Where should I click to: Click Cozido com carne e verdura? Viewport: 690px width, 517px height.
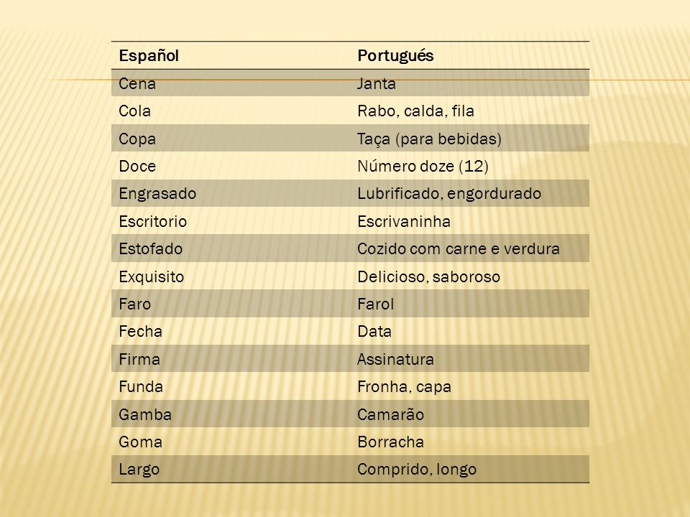click(x=459, y=249)
